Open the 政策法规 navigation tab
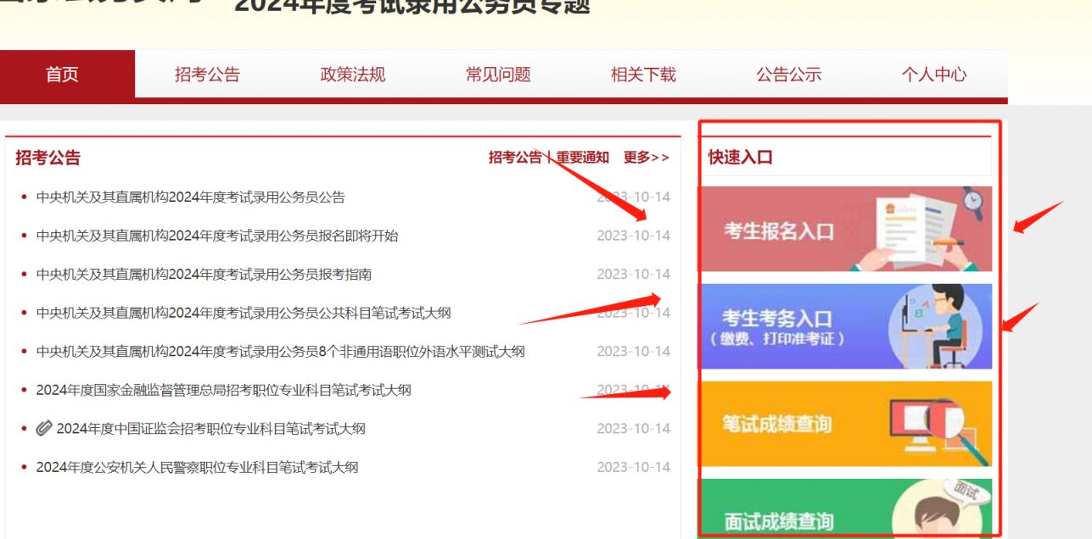Image resolution: width=1092 pixels, height=539 pixels. point(353,75)
